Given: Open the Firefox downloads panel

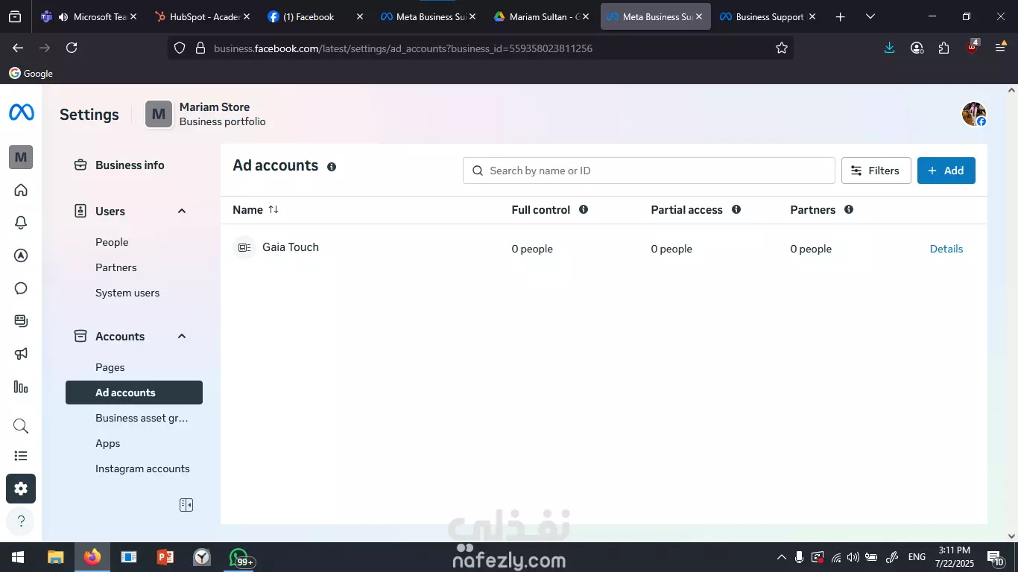Looking at the screenshot, I should 889,48.
